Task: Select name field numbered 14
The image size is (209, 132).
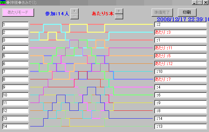Action: tap(15, 126)
